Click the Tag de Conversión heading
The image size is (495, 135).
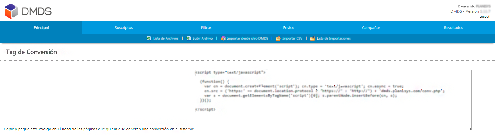click(32, 52)
